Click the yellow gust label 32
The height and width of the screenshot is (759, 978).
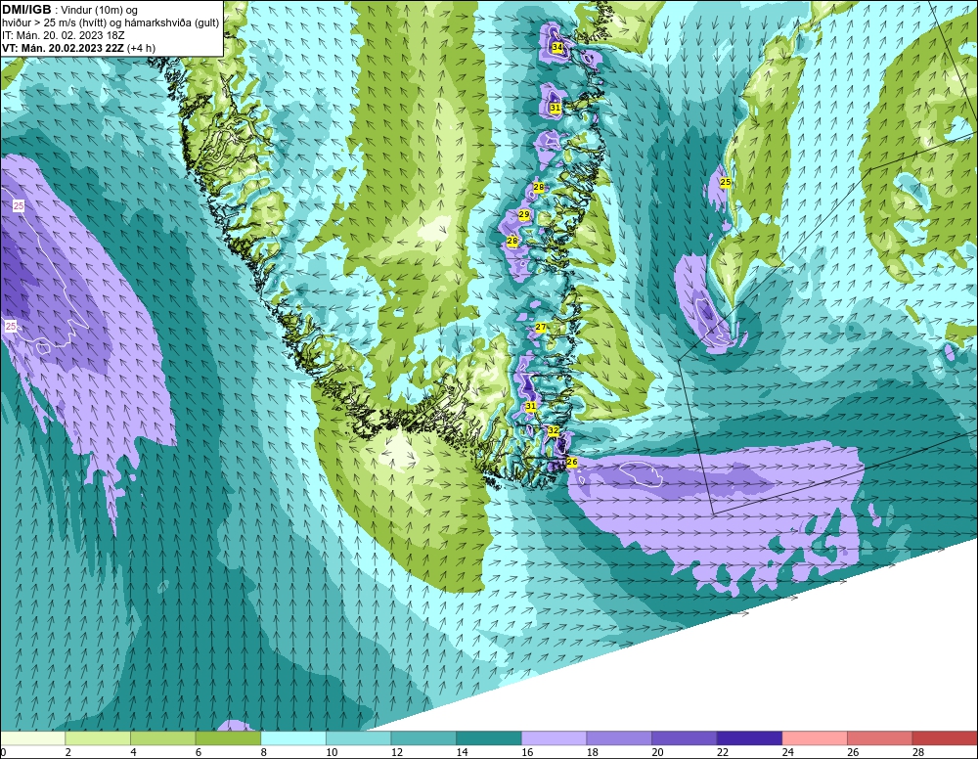(x=554, y=431)
